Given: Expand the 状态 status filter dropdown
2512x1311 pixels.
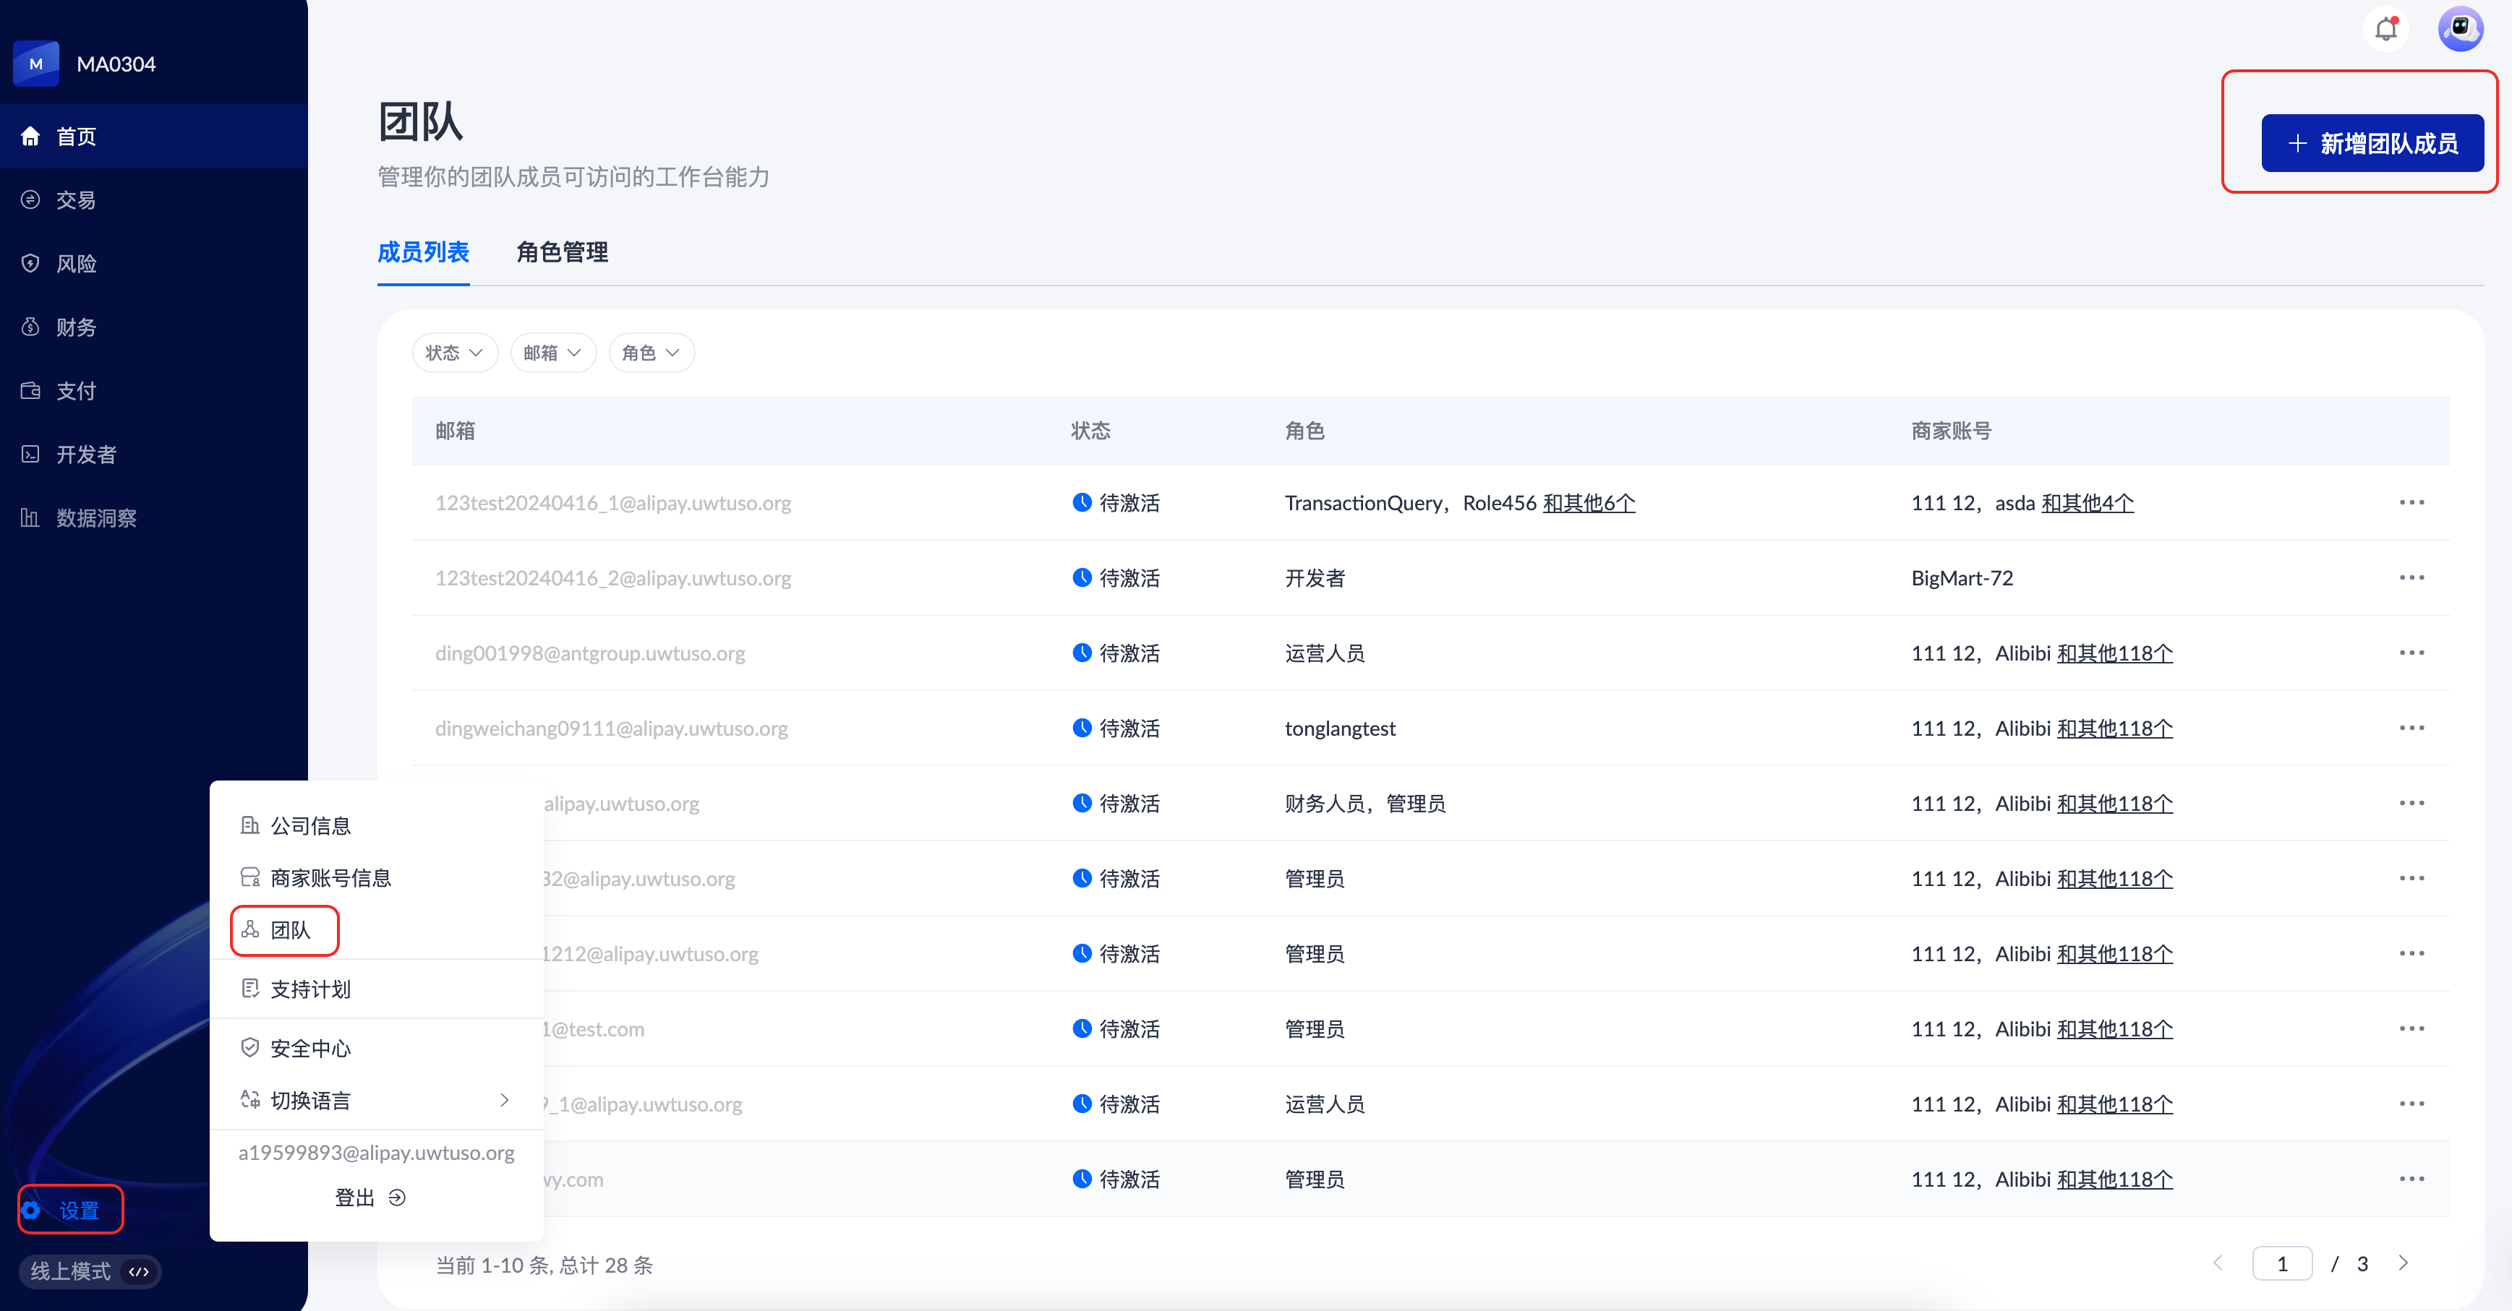Looking at the screenshot, I should pyautogui.click(x=454, y=353).
